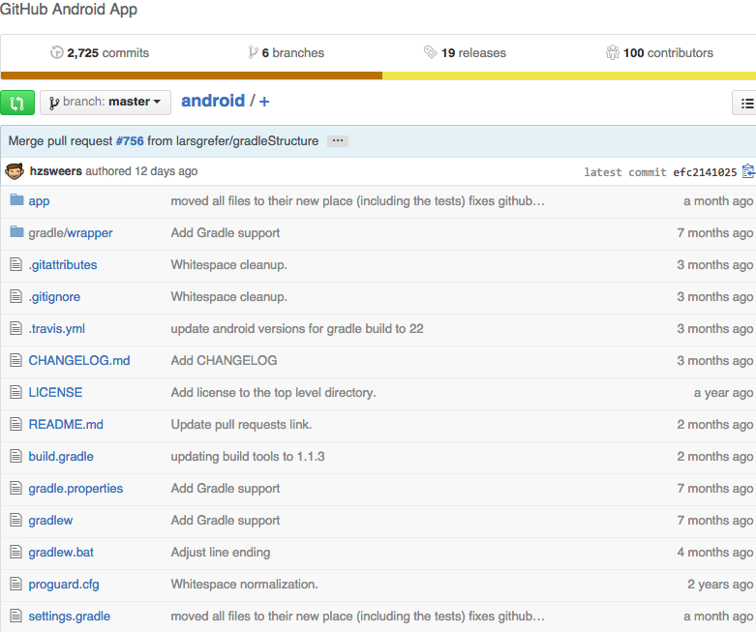This screenshot has height=632, width=756.
Task: Open 'Whitespace normalization.' commit message
Action: [245, 585]
